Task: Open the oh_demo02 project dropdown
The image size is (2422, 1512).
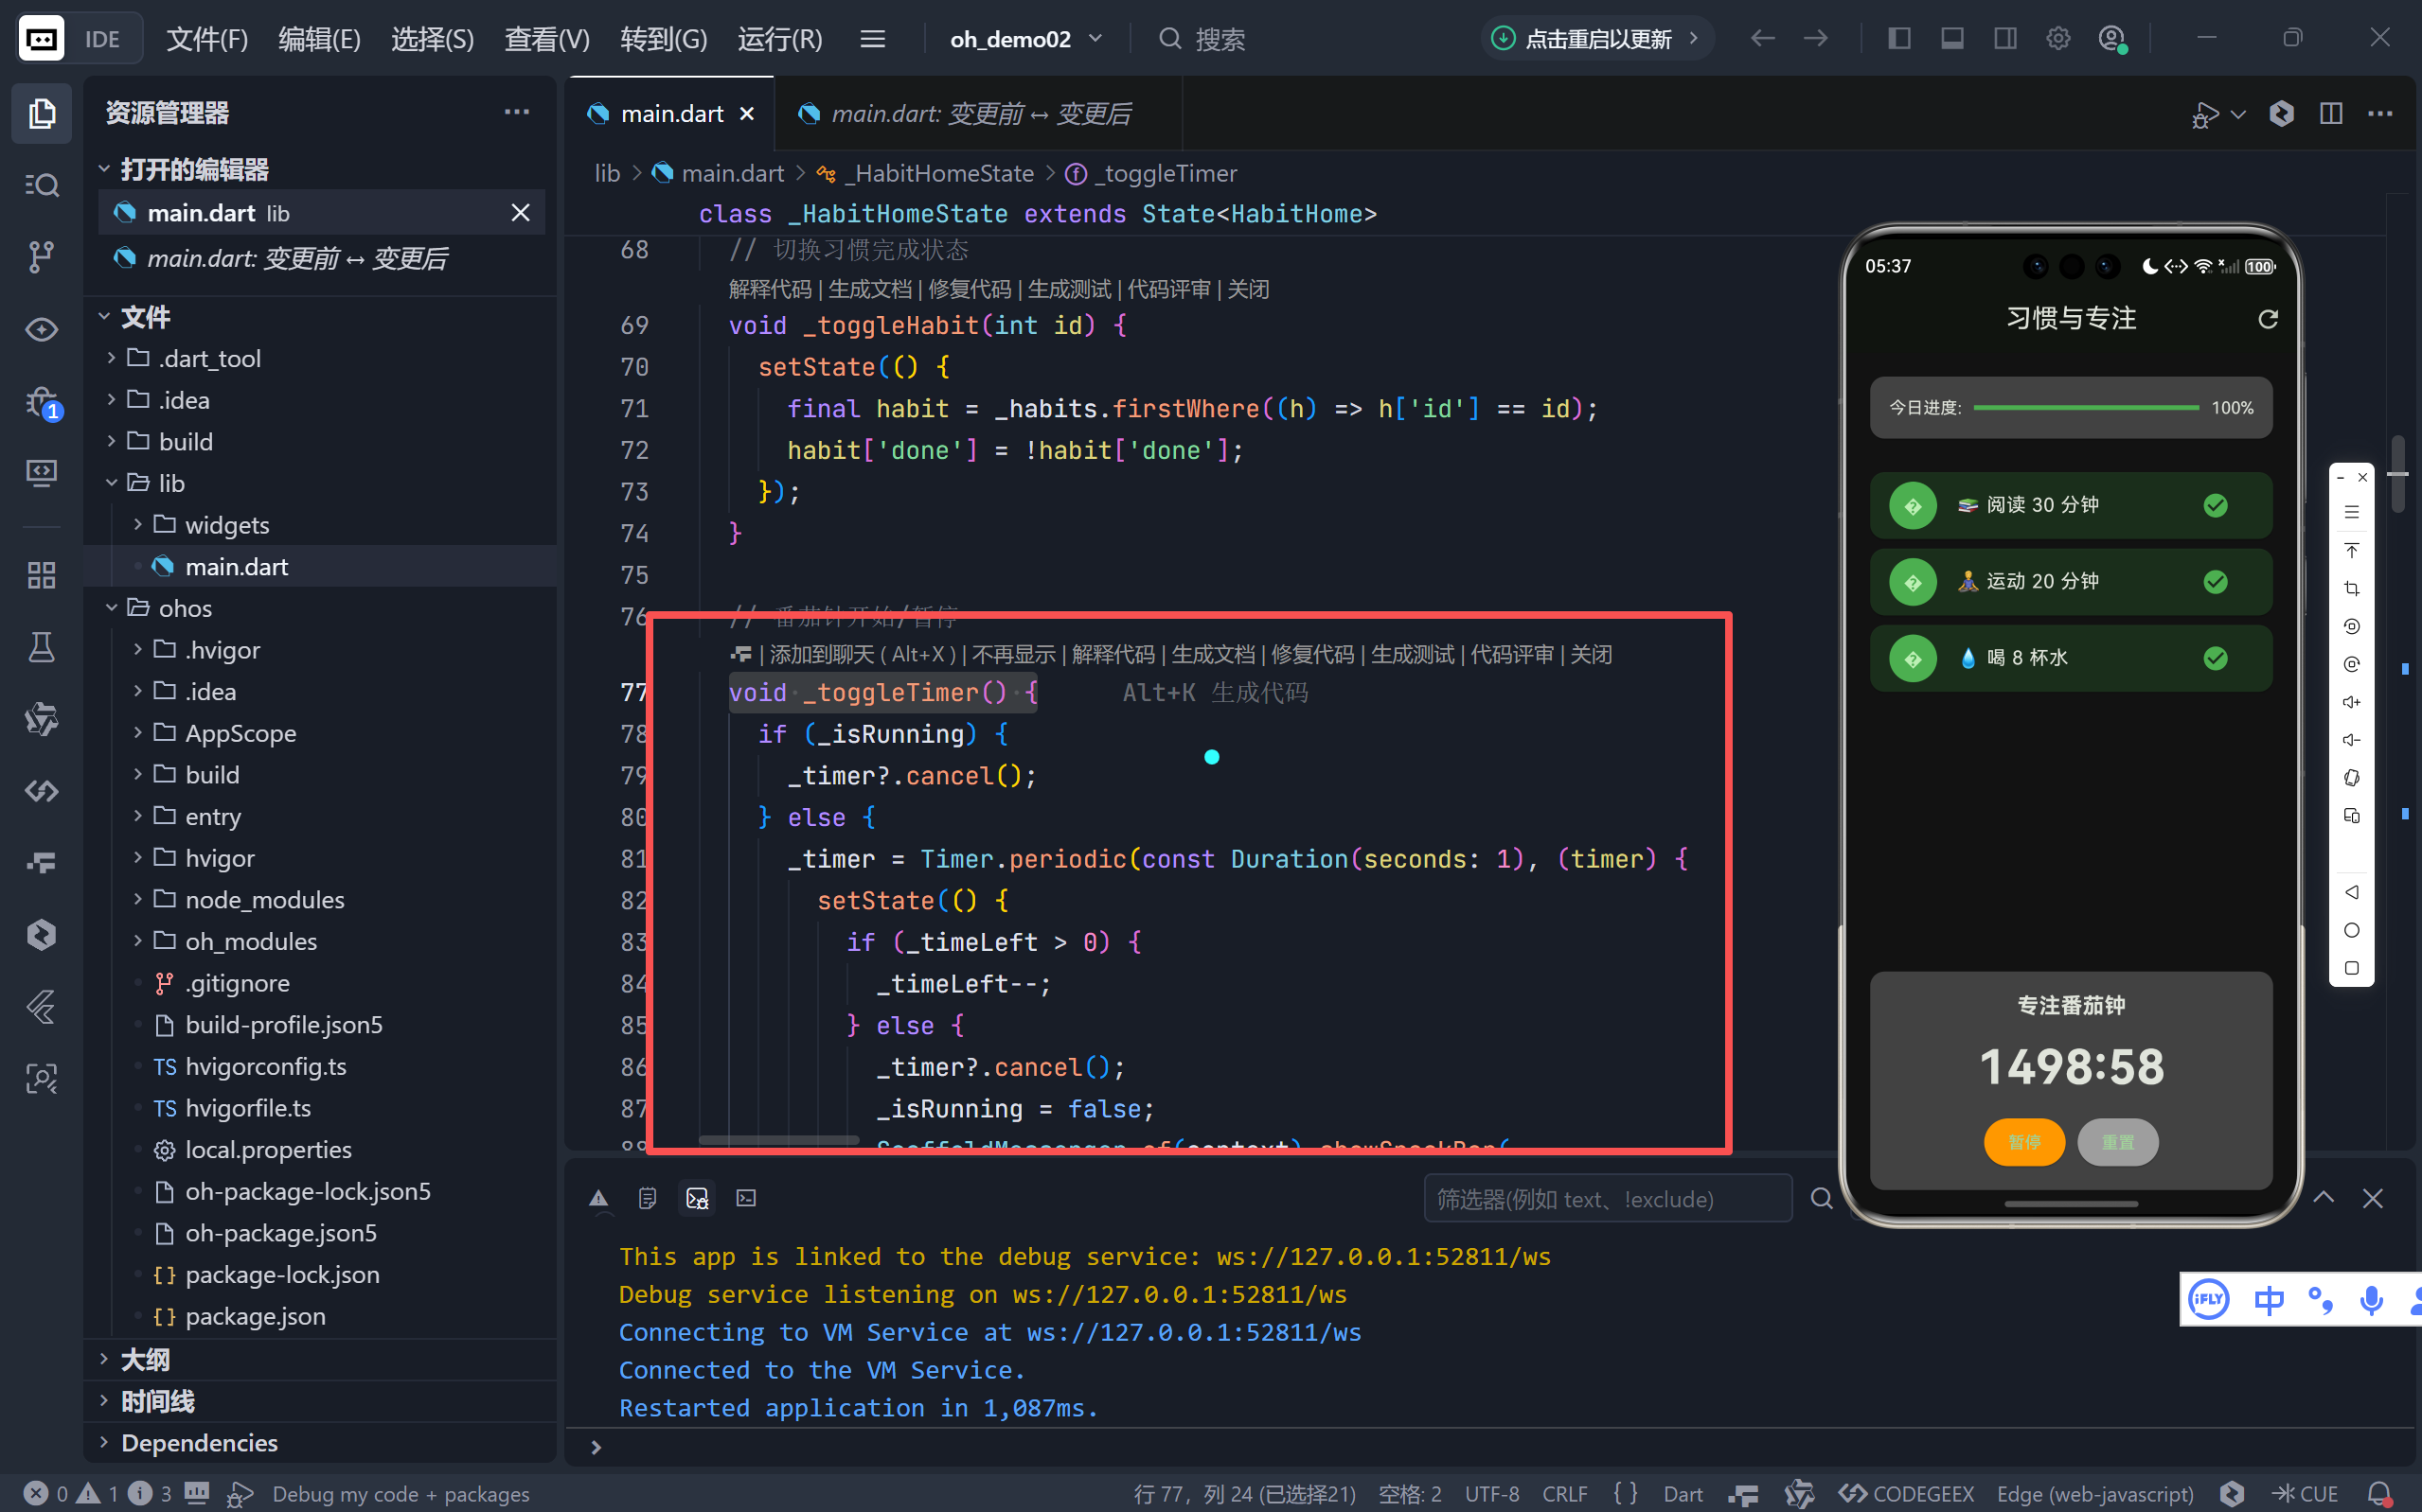Action: [x=1025, y=39]
